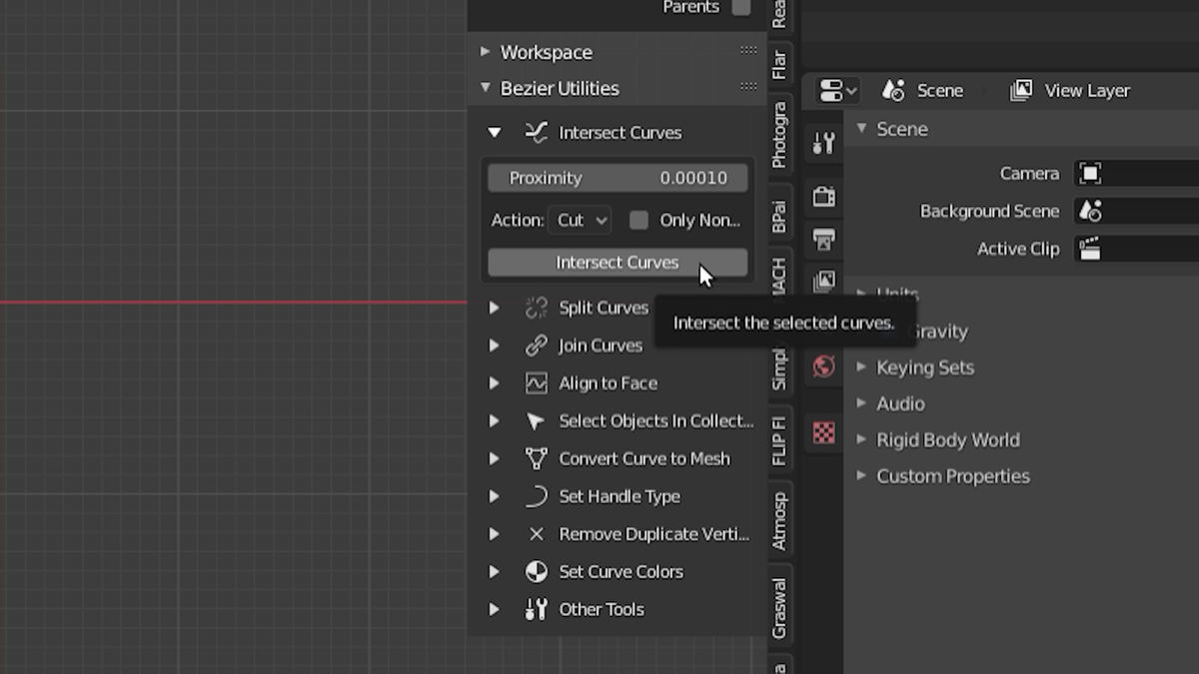This screenshot has height=674, width=1199.
Task: Grab the Bezier Utilities panel drag handle
Action: tap(748, 87)
